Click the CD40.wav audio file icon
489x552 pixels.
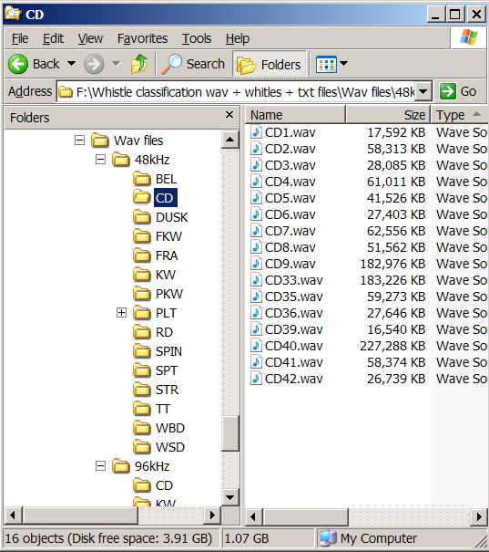[256, 346]
